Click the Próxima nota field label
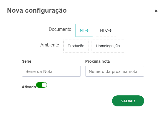Viewport: 166px width, 113px height. pos(96,61)
